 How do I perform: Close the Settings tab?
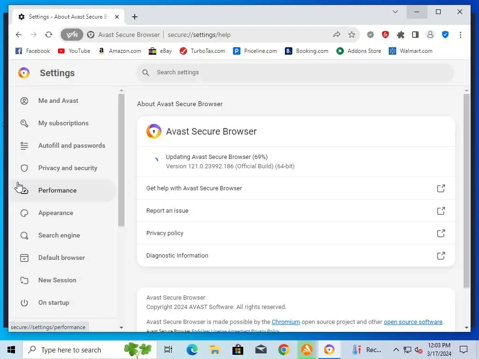pyautogui.click(x=116, y=17)
